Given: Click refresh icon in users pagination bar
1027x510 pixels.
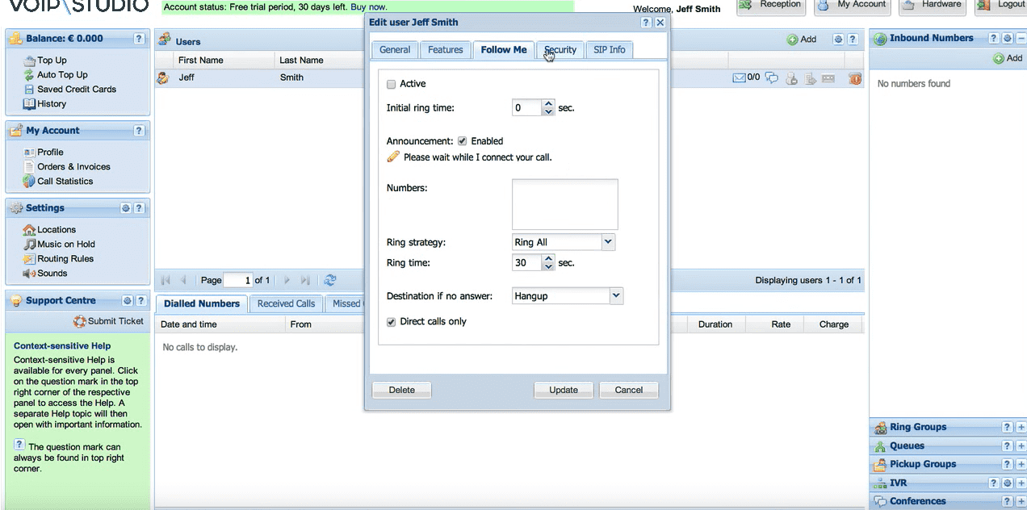Looking at the screenshot, I should (x=330, y=280).
